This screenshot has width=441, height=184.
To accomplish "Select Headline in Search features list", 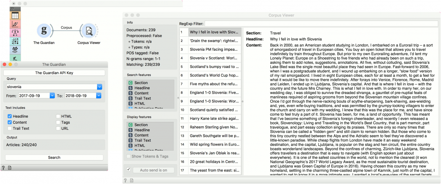I will tap(150, 88).
